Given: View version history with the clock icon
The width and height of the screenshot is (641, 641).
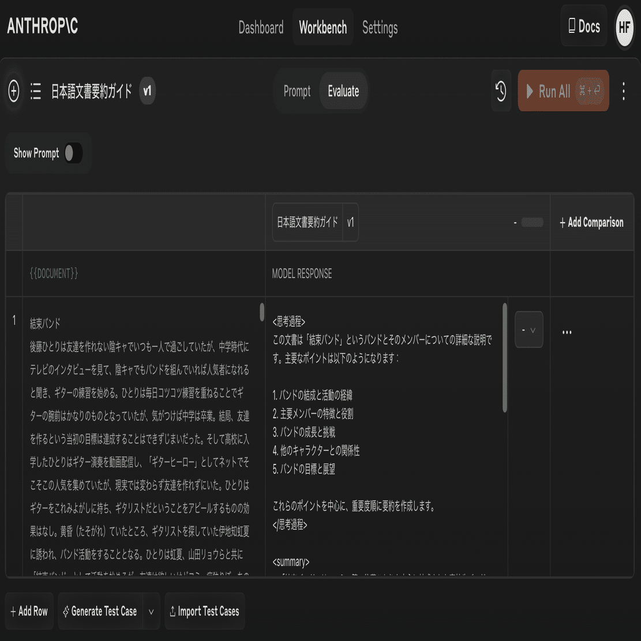Looking at the screenshot, I should click(500, 91).
